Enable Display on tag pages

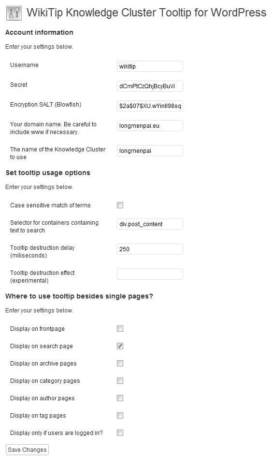(120, 415)
